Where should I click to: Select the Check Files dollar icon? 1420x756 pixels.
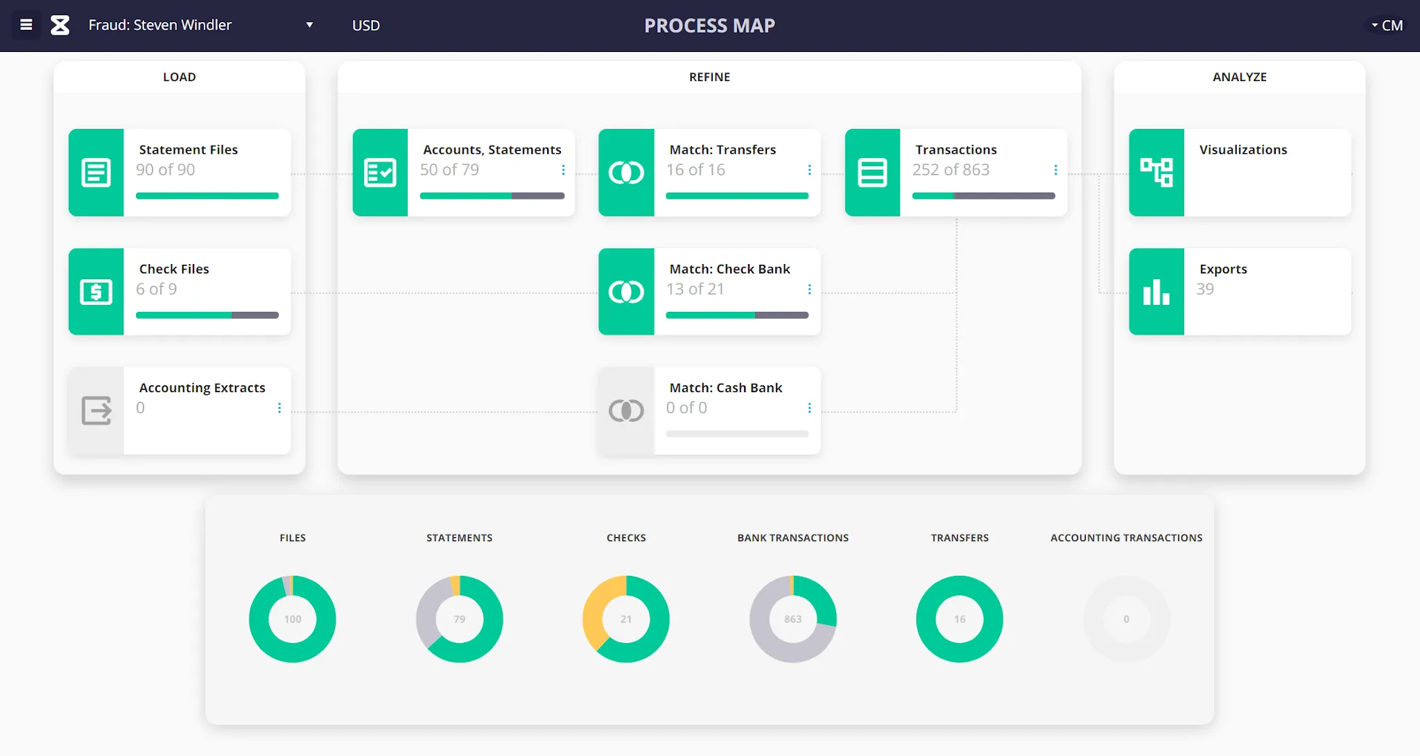pos(97,292)
